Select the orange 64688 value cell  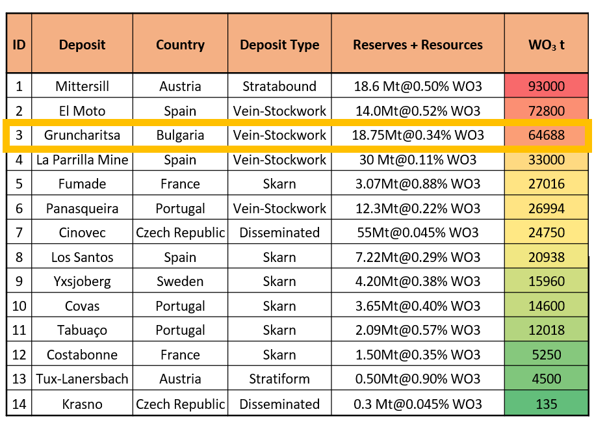[546, 135]
